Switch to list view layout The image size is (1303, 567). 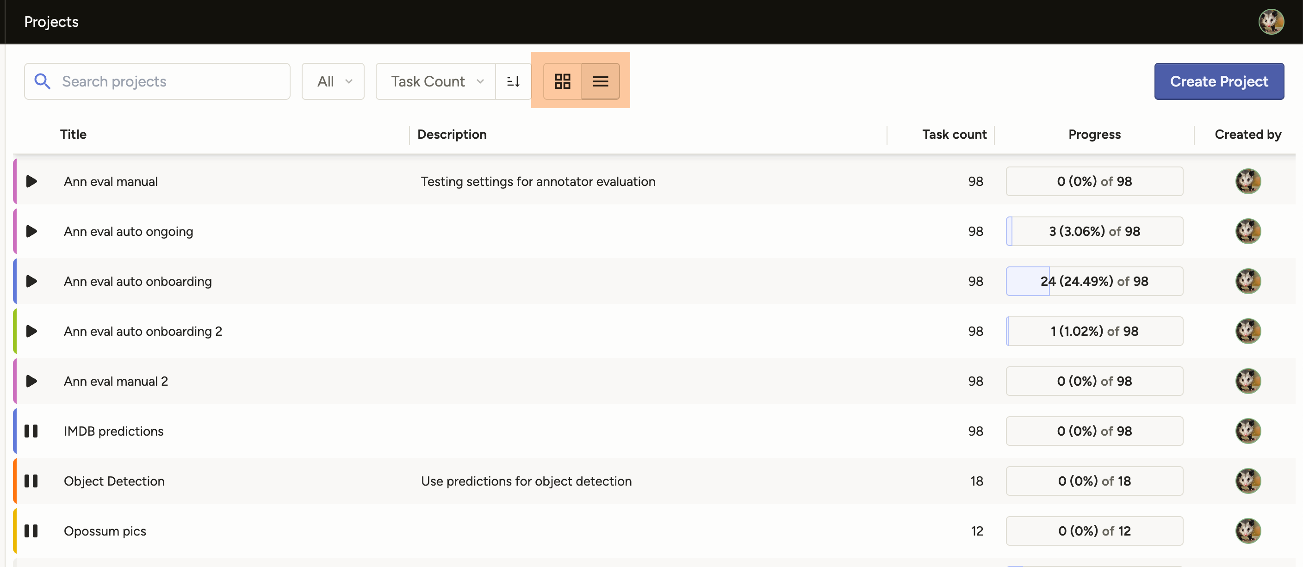click(x=601, y=81)
